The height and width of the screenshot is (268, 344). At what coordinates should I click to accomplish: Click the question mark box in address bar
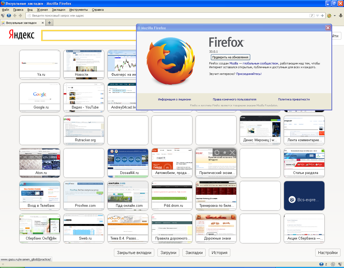coord(312,16)
